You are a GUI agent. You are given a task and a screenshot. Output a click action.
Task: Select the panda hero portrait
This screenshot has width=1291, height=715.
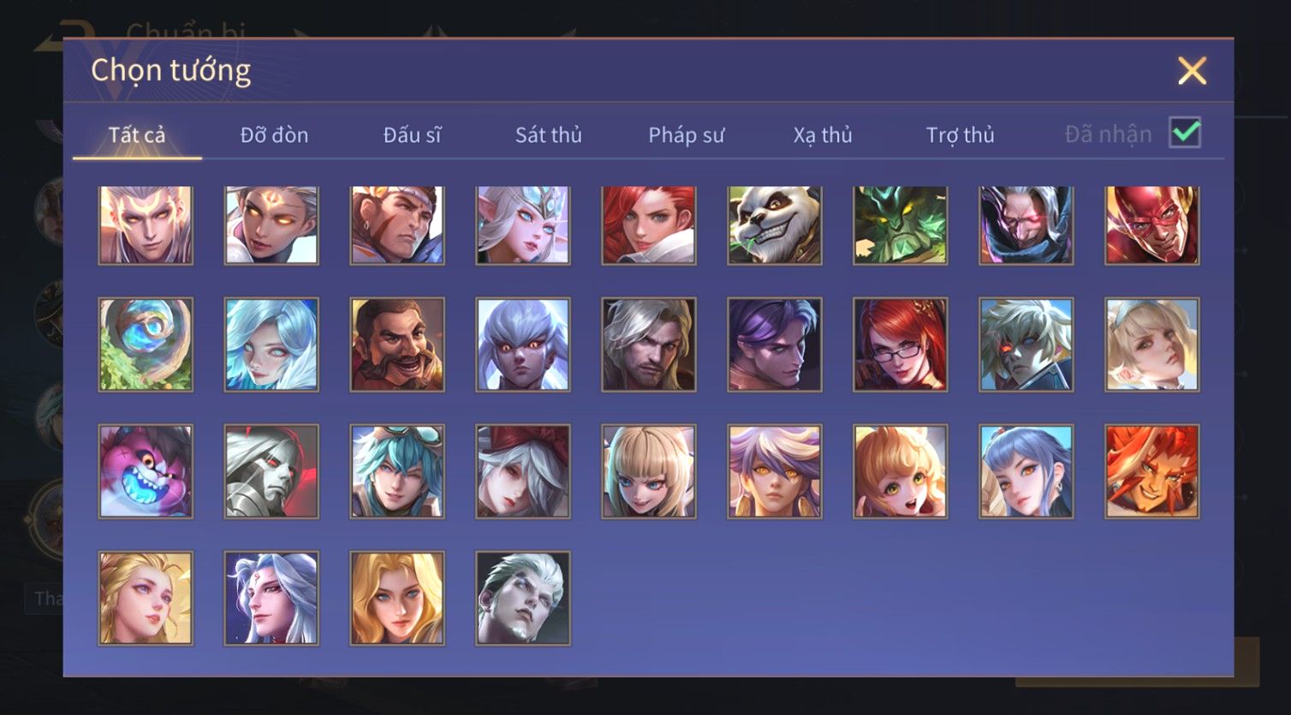coord(775,225)
